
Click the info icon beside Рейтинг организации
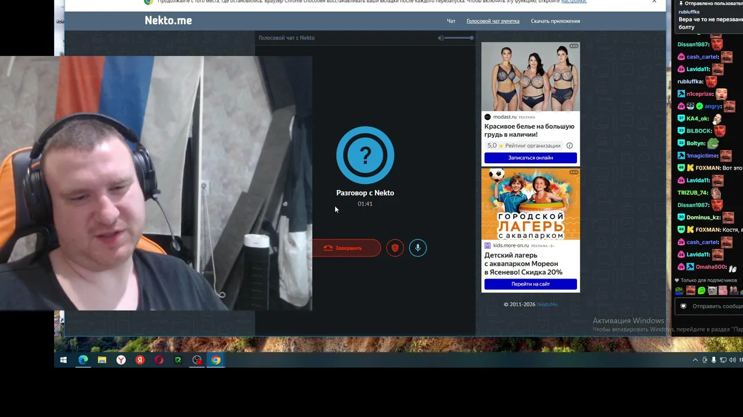(569, 145)
